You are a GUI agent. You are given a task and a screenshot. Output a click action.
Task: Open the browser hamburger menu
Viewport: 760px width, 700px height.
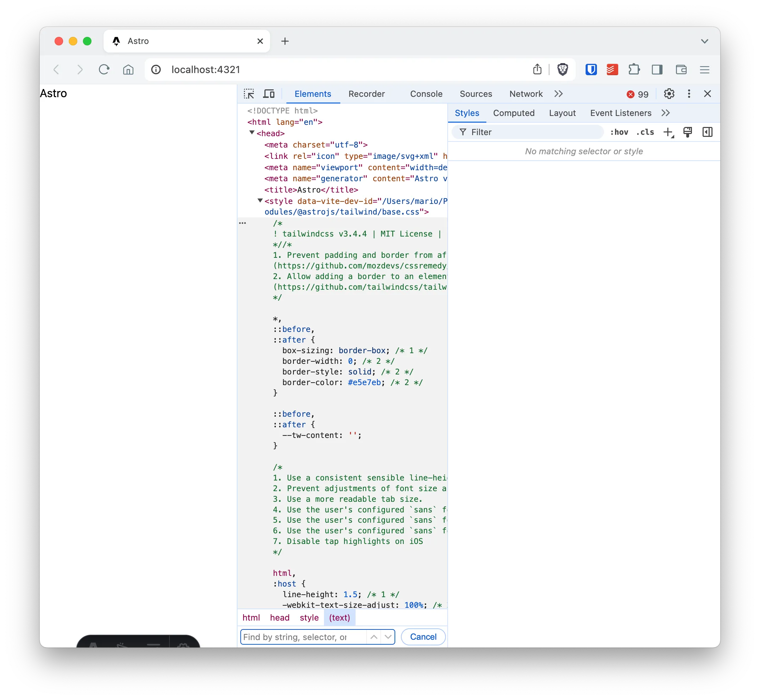pyautogui.click(x=704, y=70)
